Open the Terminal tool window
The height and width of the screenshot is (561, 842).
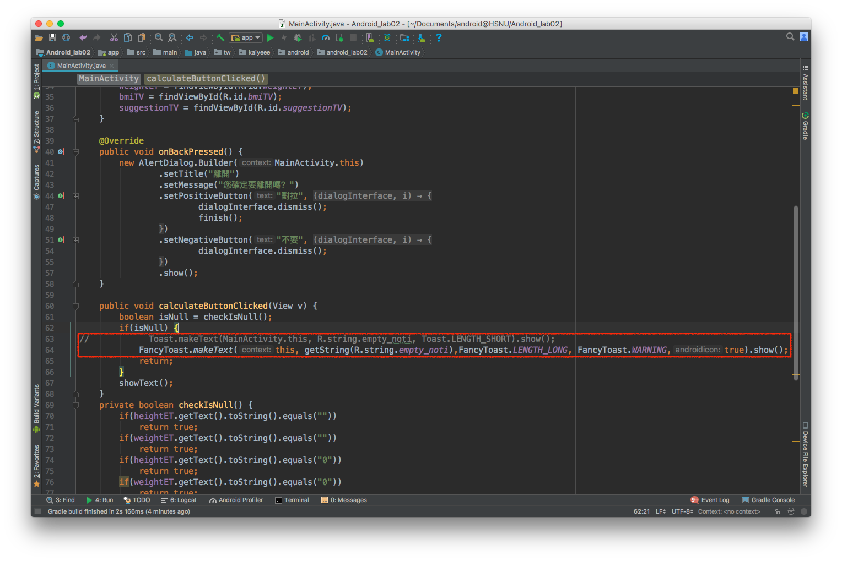(x=292, y=500)
